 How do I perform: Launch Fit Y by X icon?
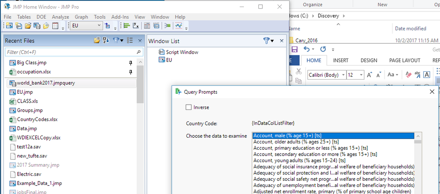(136, 26)
